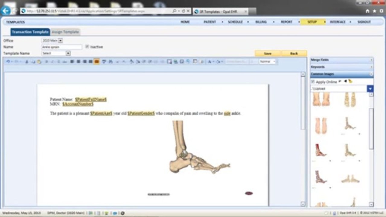386x217 pixels.
Task: Expand the Merge Fields panel
Action: click(x=342, y=60)
